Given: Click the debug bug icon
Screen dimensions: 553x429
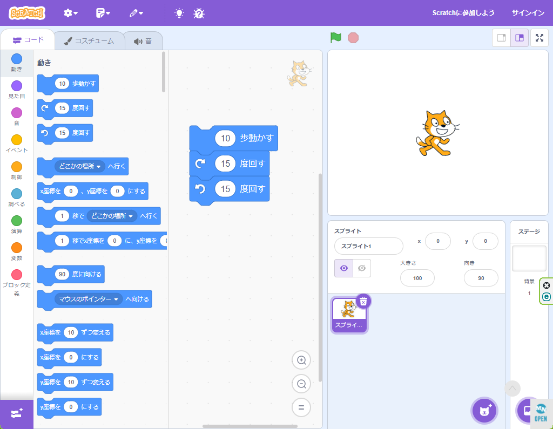Looking at the screenshot, I should click(199, 13).
